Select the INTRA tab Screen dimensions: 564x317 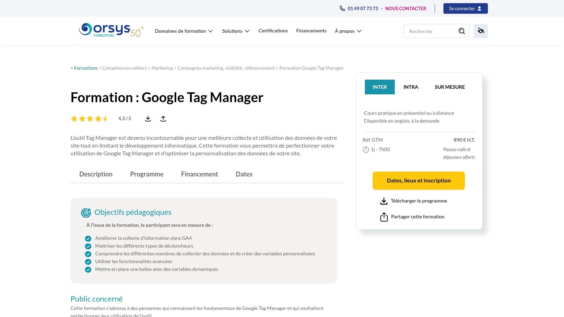click(411, 87)
